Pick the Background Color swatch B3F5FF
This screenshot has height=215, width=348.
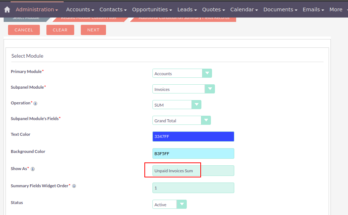[193, 154]
